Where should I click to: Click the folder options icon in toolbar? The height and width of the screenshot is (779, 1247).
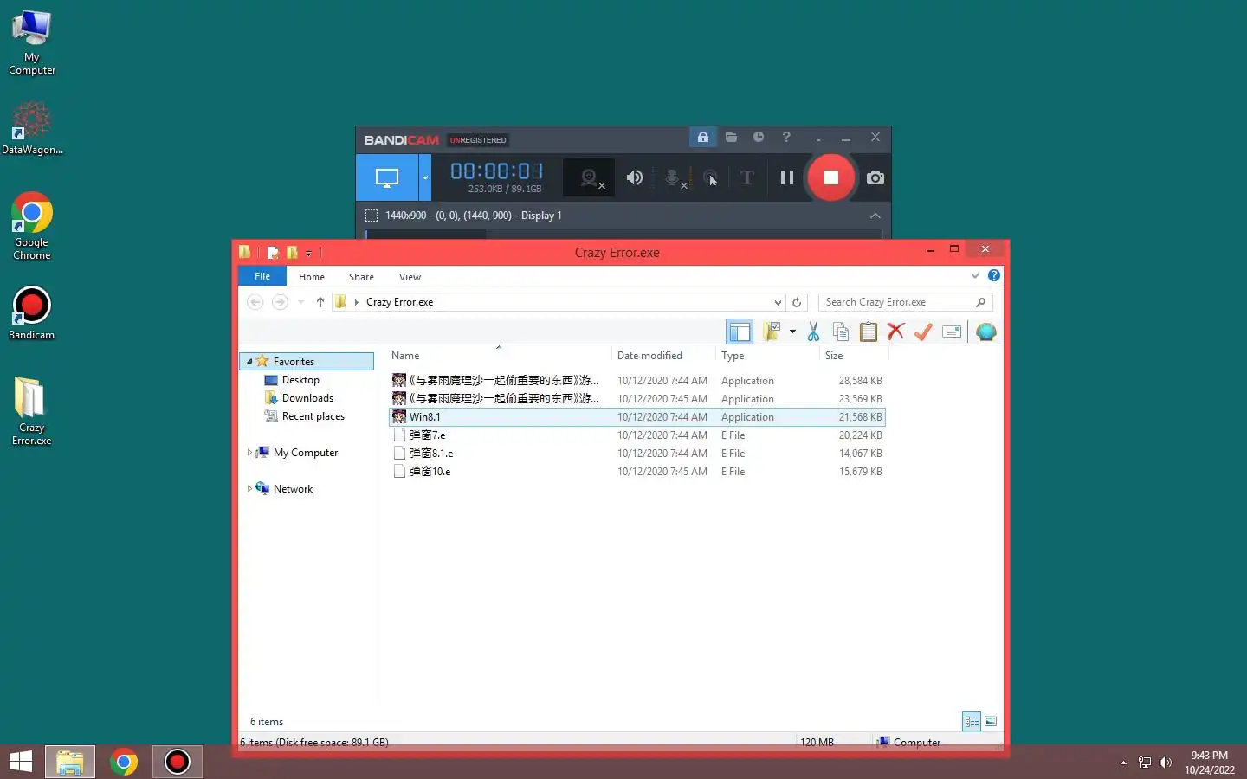pyautogui.click(x=772, y=332)
